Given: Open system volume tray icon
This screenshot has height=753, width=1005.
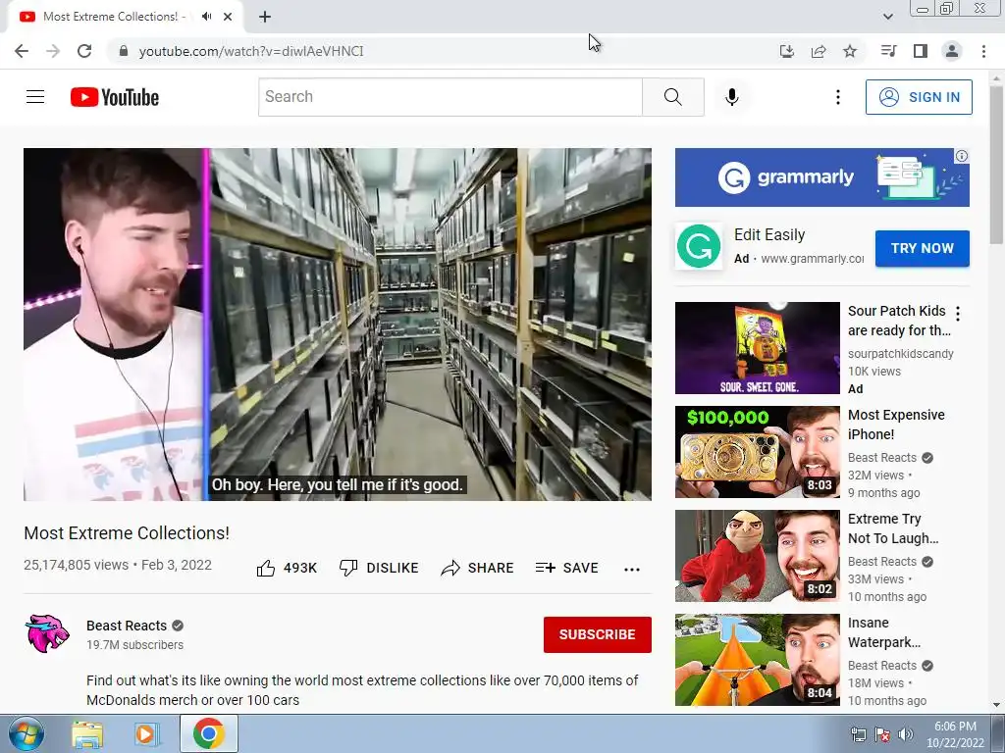Looking at the screenshot, I should [x=905, y=734].
